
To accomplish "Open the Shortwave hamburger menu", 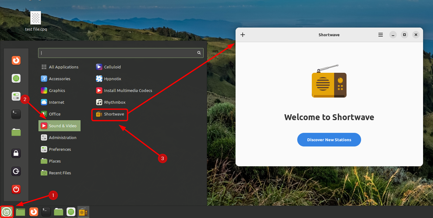I will point(381,35).
